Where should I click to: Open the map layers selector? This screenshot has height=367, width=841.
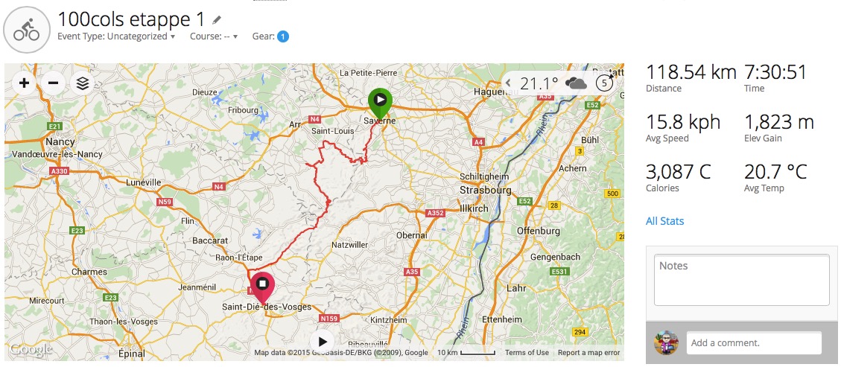[x=82, y=83]
